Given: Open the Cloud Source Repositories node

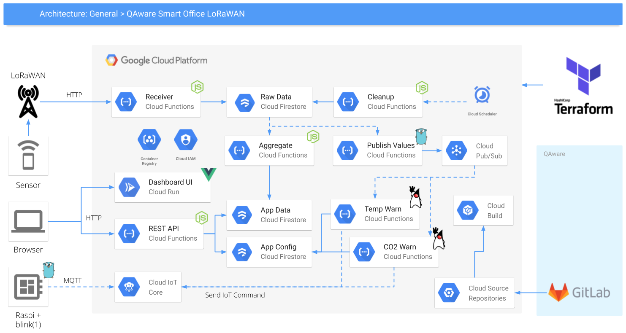Looking at the screenshot, I should pyautogui.click(x=474, y=292).
